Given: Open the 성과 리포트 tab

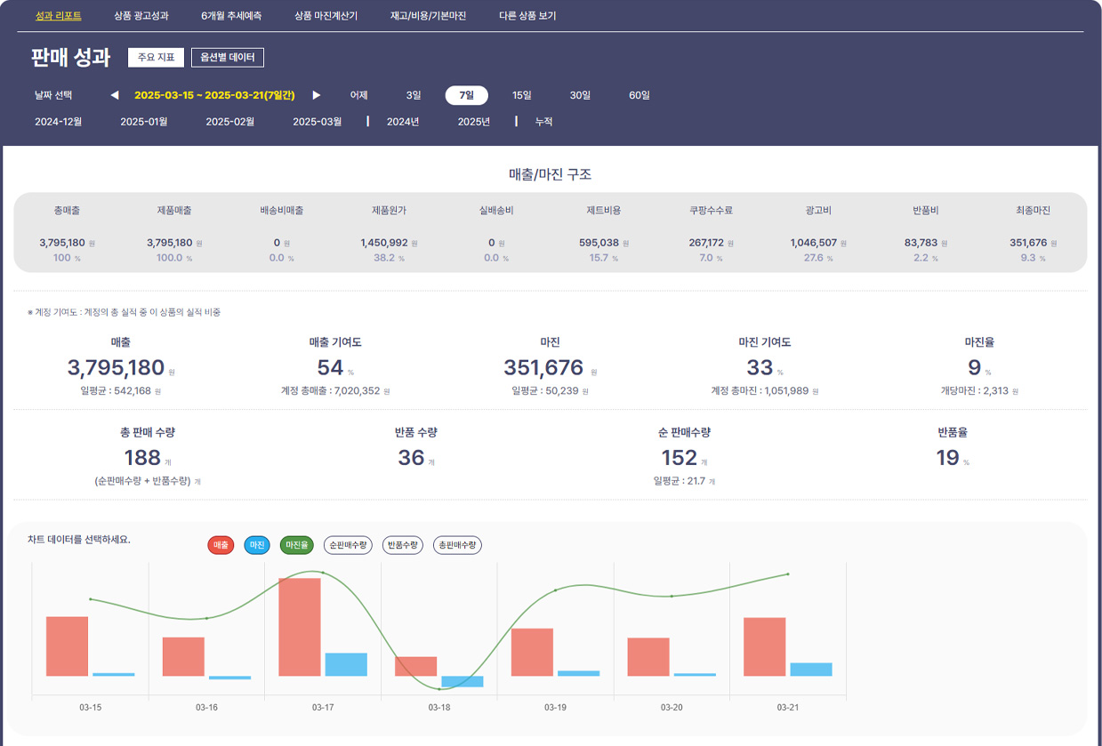Looking at the screenshot, I should 58,16.
